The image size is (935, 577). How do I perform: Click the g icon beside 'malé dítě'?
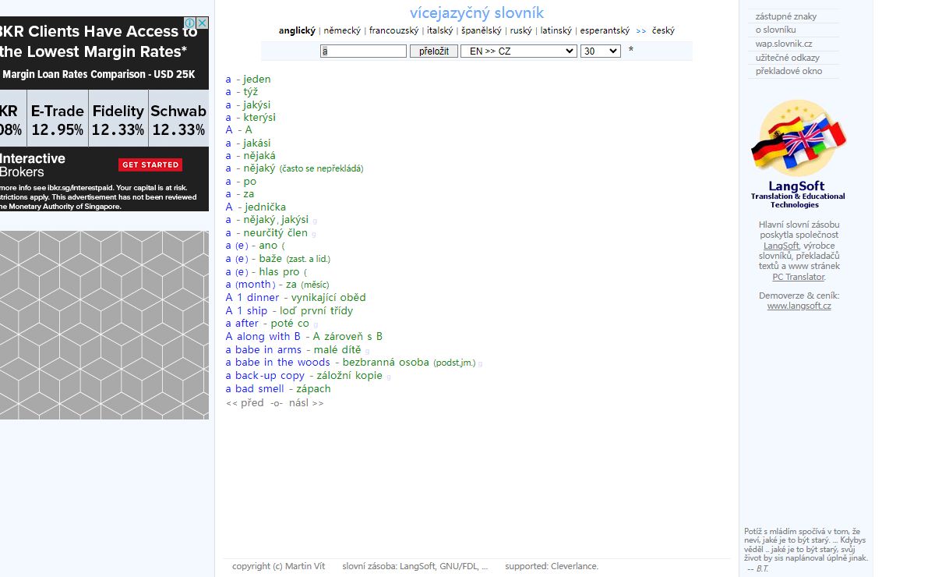367,351
